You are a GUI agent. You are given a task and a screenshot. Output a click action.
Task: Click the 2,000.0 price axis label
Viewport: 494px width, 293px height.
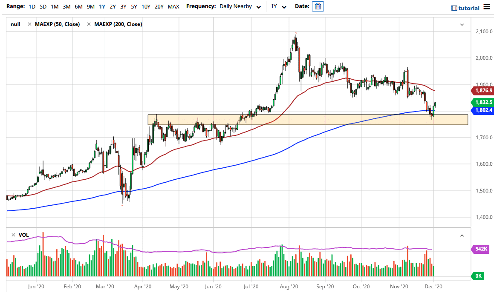pos(484,57)
